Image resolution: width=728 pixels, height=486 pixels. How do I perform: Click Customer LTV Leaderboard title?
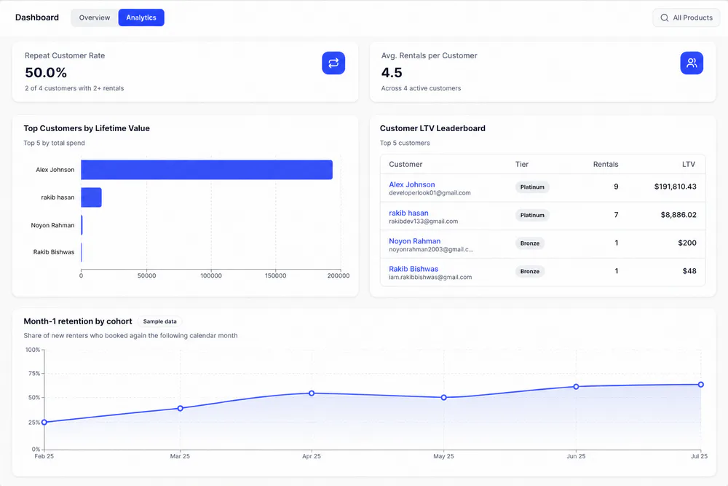[x=432, y=128]
